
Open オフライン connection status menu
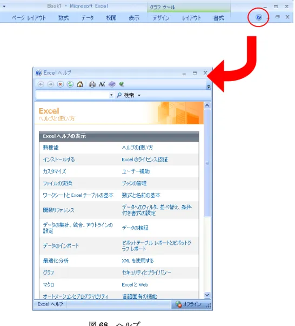(x=189, y=304)
